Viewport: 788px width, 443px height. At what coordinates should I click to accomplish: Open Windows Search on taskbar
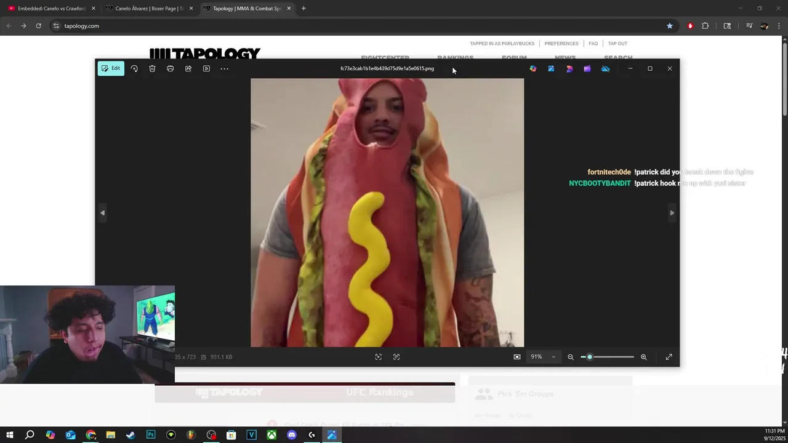[30, 435]
